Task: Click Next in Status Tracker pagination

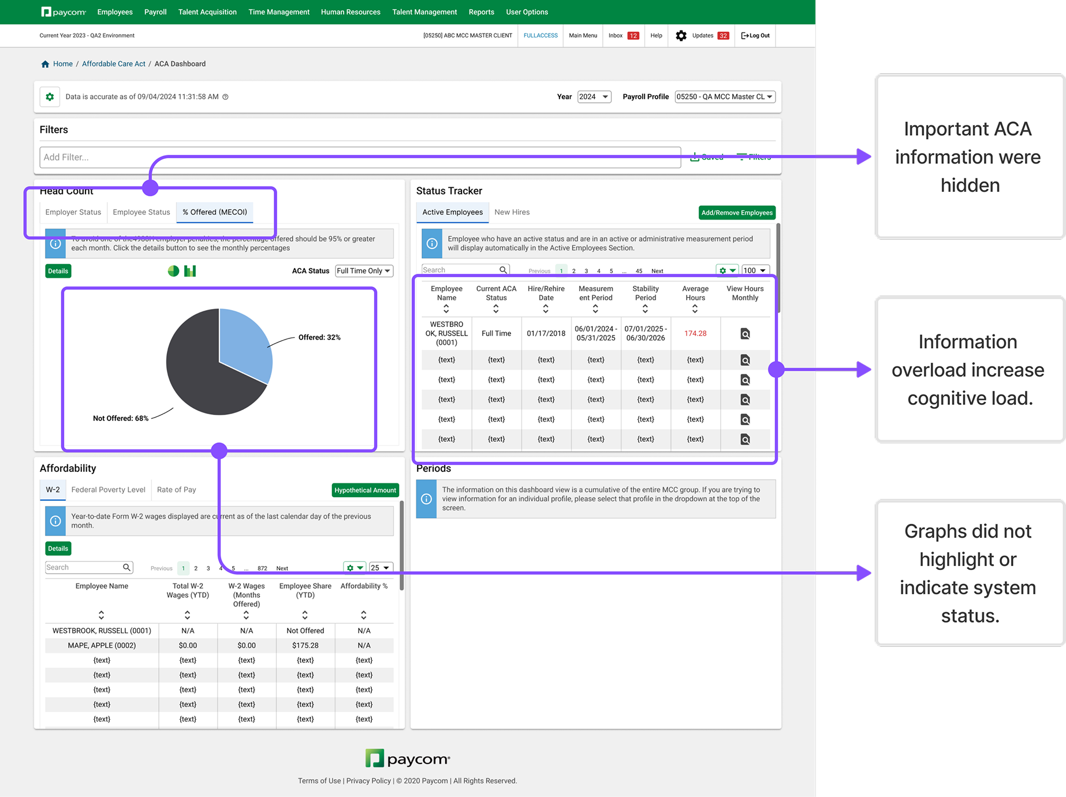Action: pos(657,271)
